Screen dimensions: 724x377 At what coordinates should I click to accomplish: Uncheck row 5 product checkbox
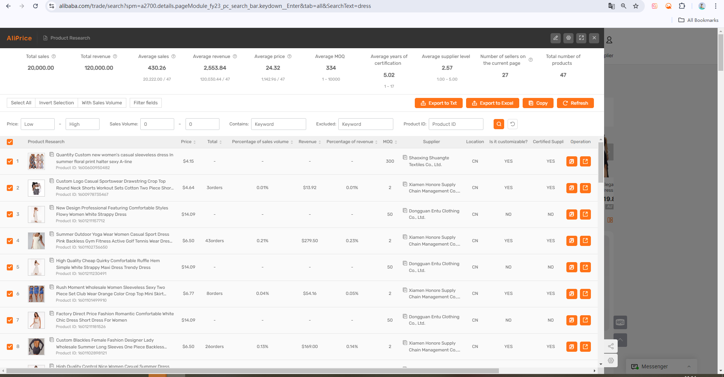coord(10,267)
